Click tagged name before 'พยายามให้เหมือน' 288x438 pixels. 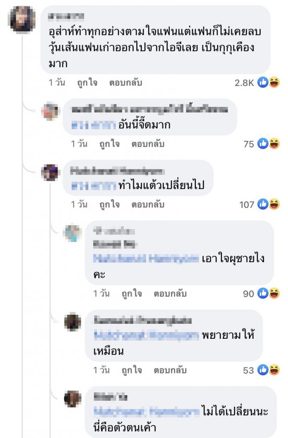click(146, 335)
